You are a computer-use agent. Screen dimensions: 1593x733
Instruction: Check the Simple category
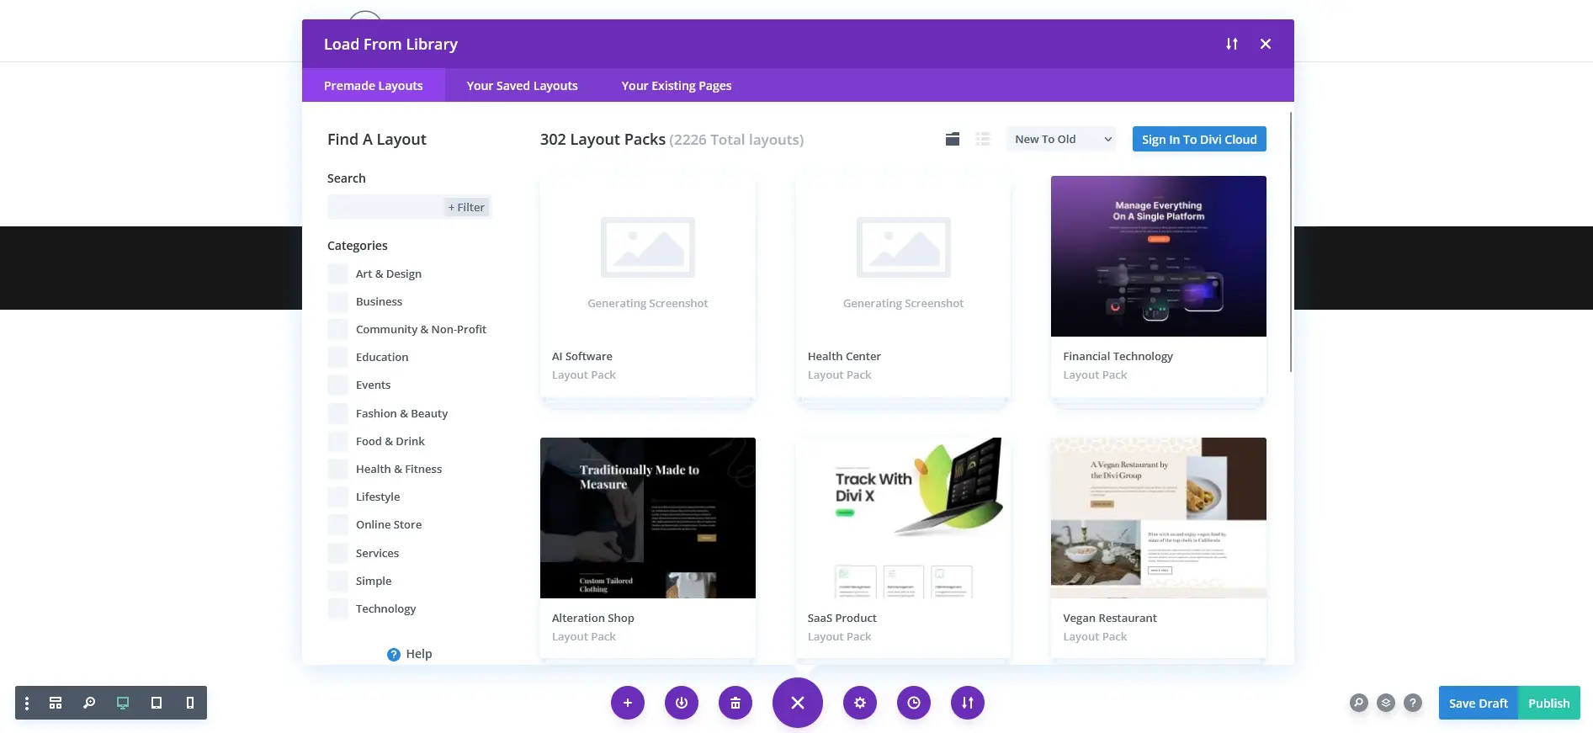[337, 581]
